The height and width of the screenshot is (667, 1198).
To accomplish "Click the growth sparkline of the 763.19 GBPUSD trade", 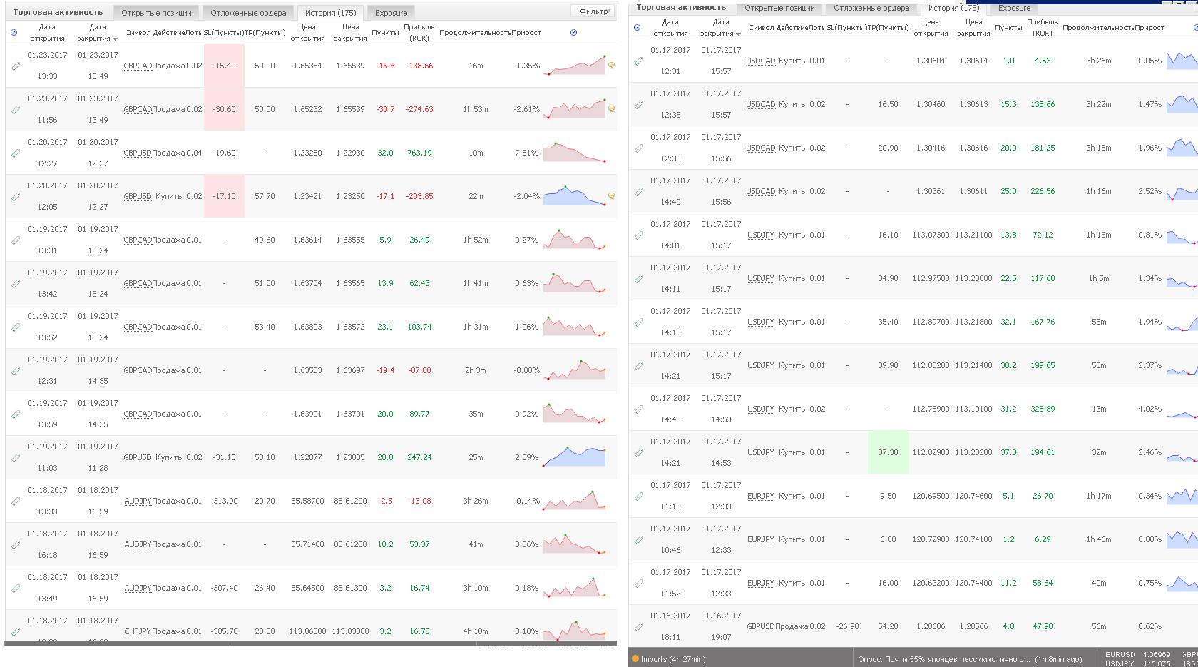I will (574, 153).
